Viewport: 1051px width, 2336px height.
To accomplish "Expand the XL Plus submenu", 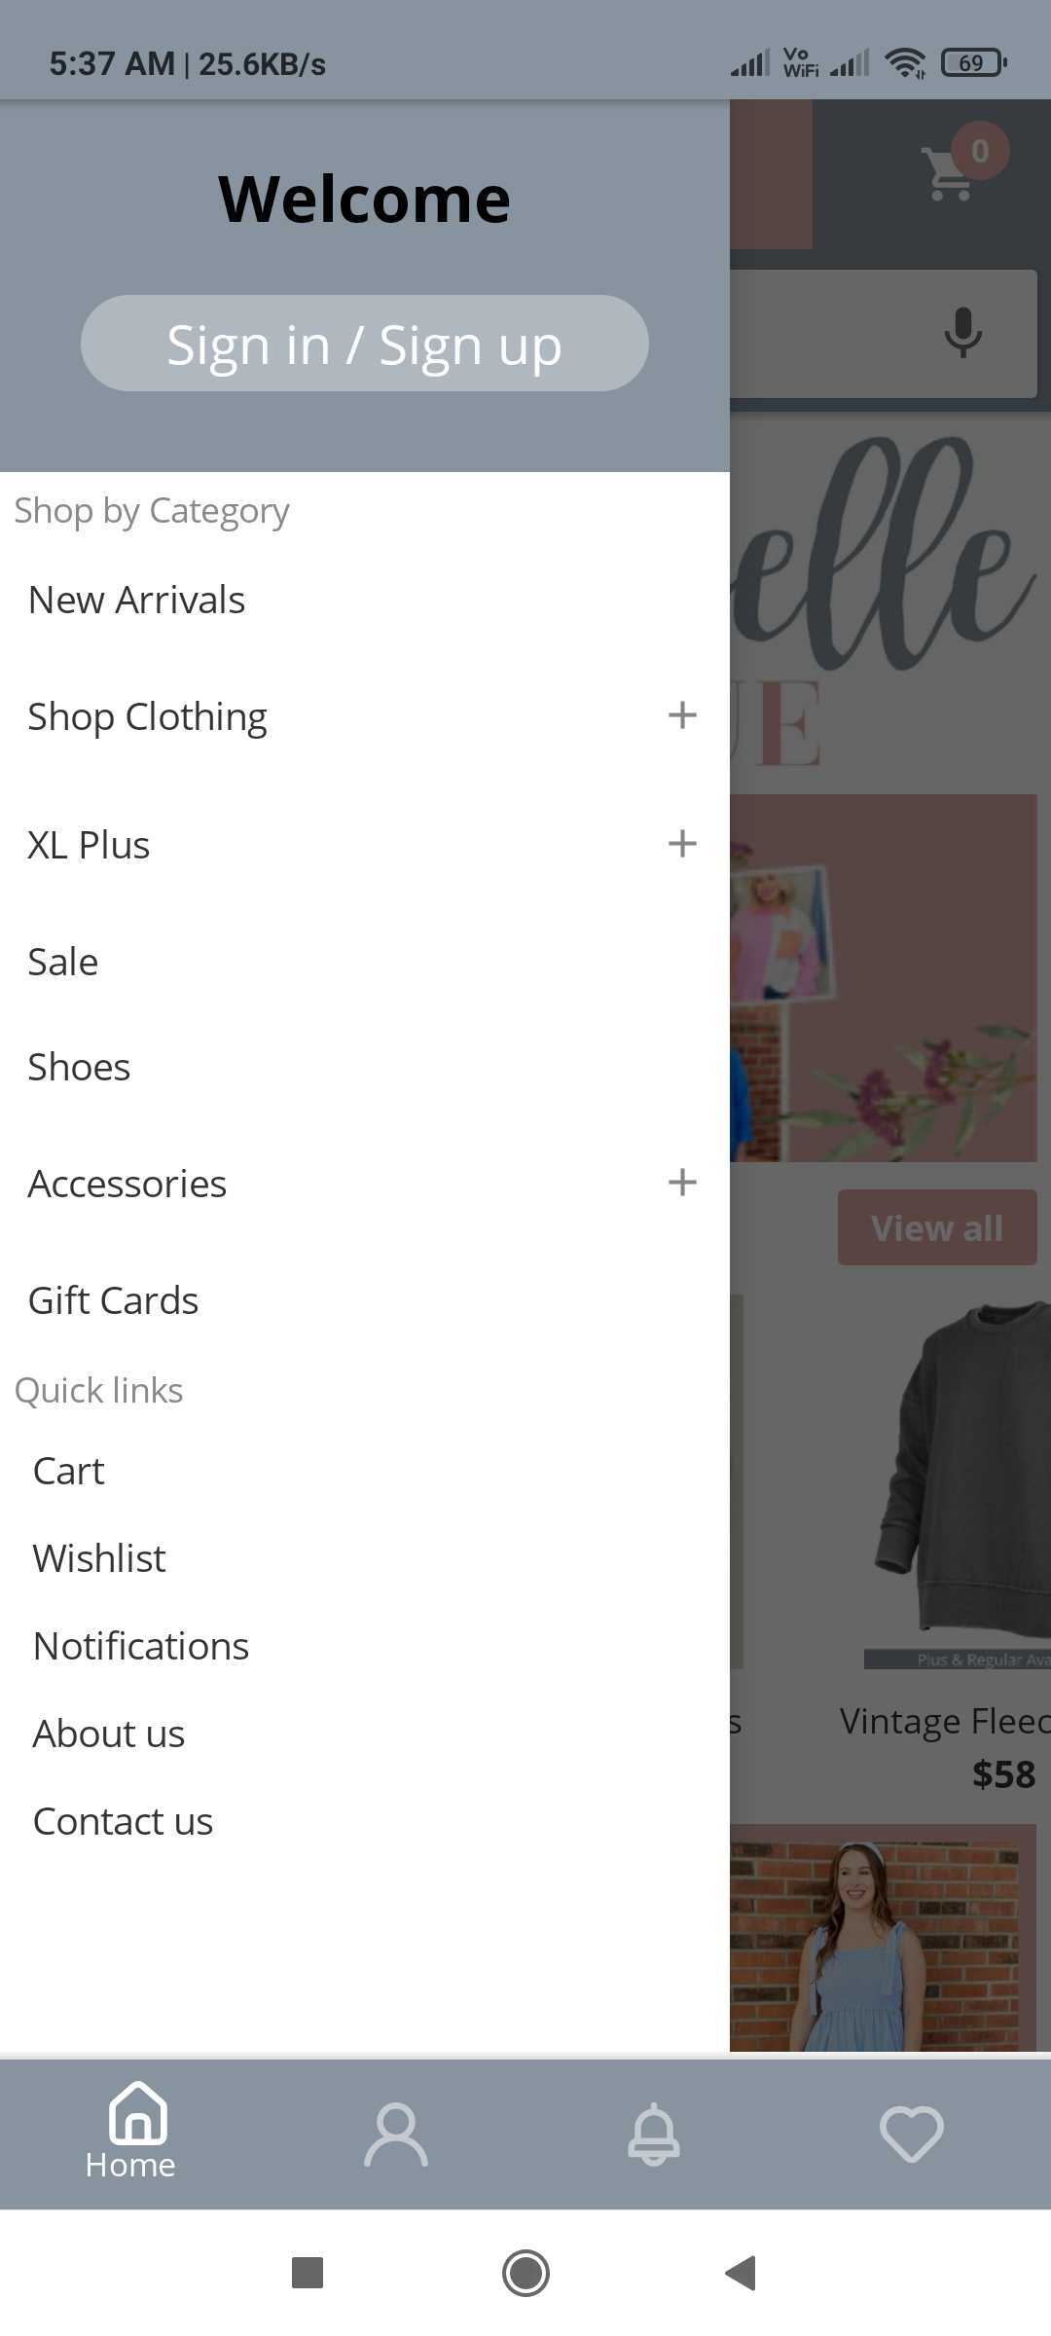I will tap(682, 844).
